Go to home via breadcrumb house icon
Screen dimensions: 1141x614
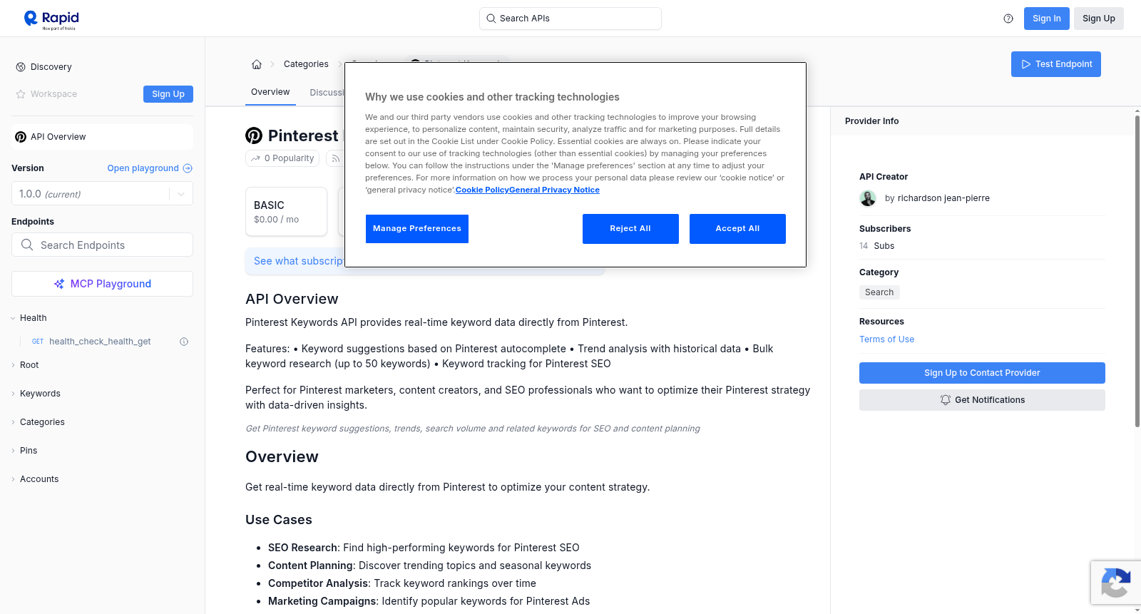coord(257,64)
